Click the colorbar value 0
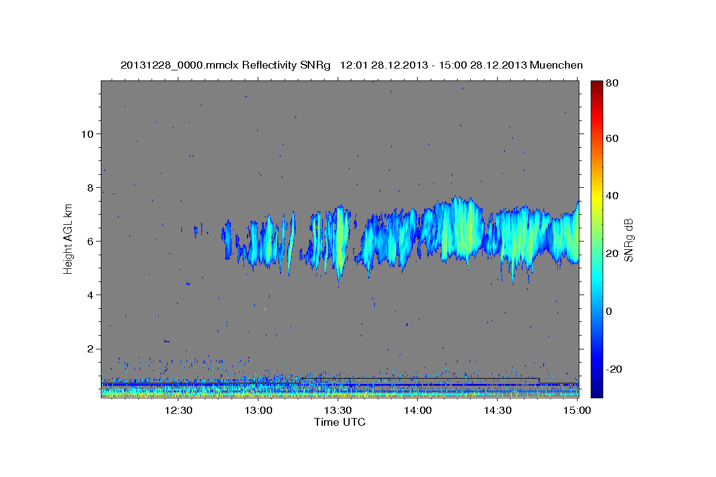This screenshot has width=716, height=477. (x=610, y=311)
